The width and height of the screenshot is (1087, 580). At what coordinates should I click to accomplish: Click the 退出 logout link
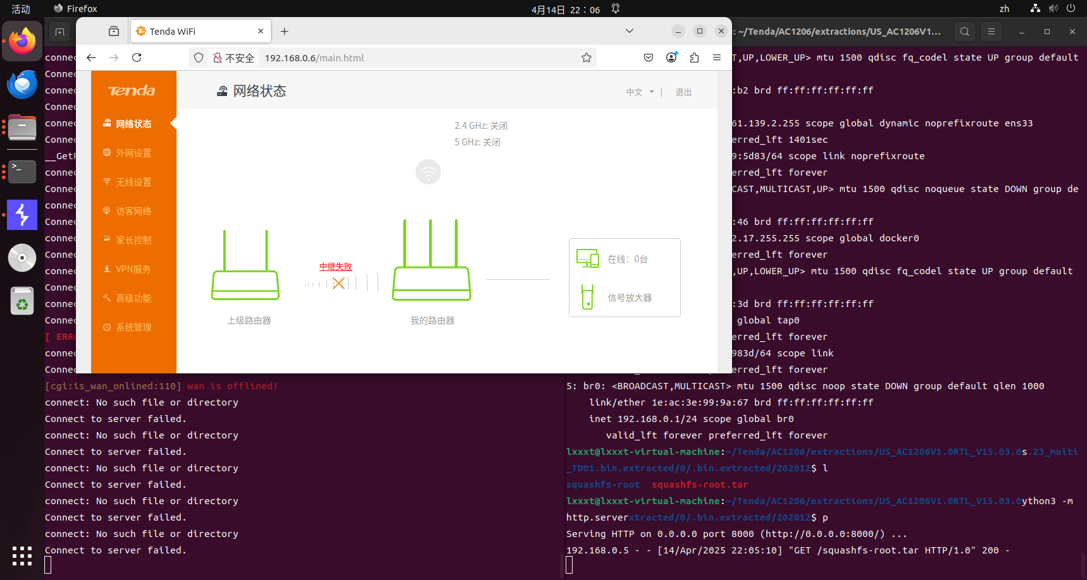[683, 92]
